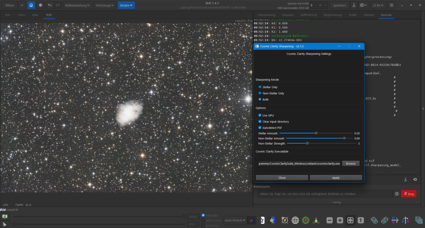Viewport: 425px width, 228px height.
Task: Click the undo arrow icon
Action: point(50,5)
